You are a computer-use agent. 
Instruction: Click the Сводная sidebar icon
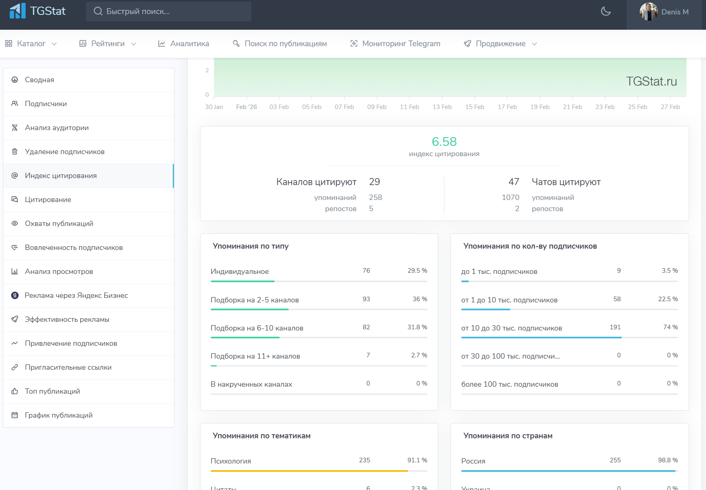coord(15,80)
